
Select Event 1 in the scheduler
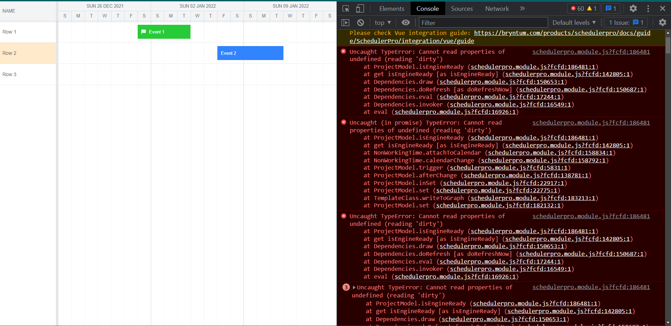pos(164,32)
